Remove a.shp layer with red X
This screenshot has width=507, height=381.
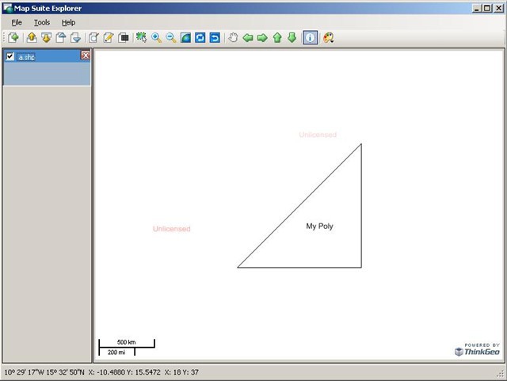click(86, 55)
